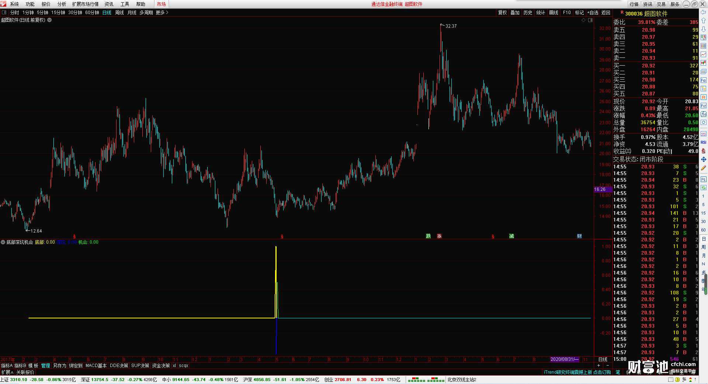Switch to 日 period in right sidebar
Image resolution: width=708 pixels, height=384 pixels.
(703, 239)
